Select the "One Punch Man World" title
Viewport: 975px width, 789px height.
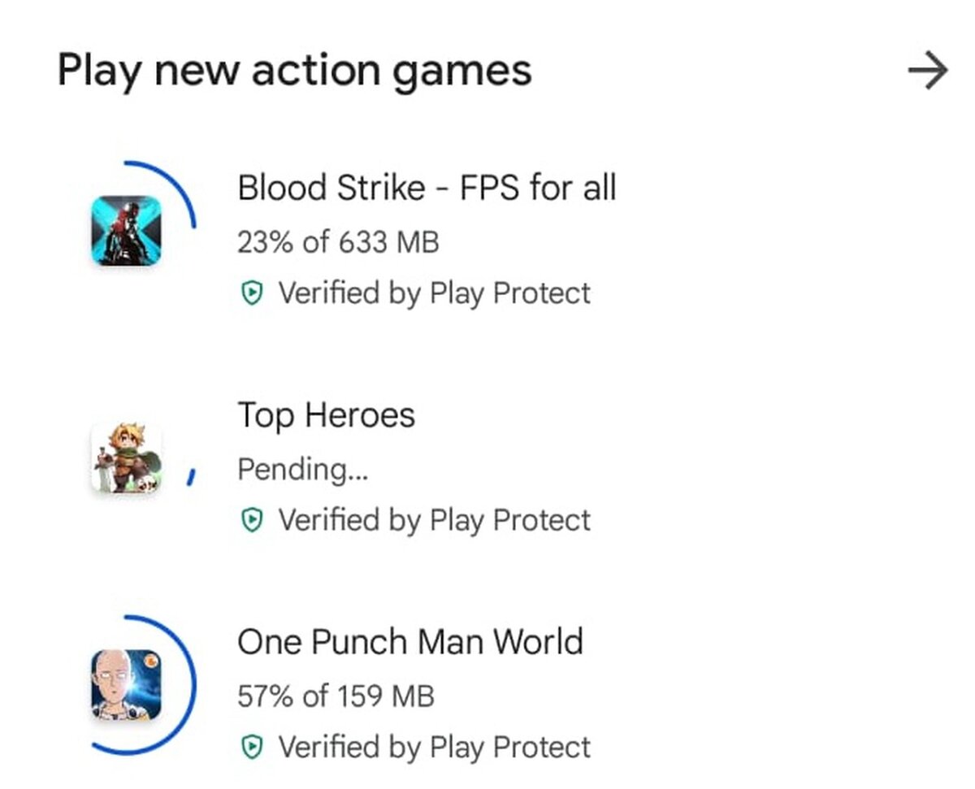click(409, 642)
